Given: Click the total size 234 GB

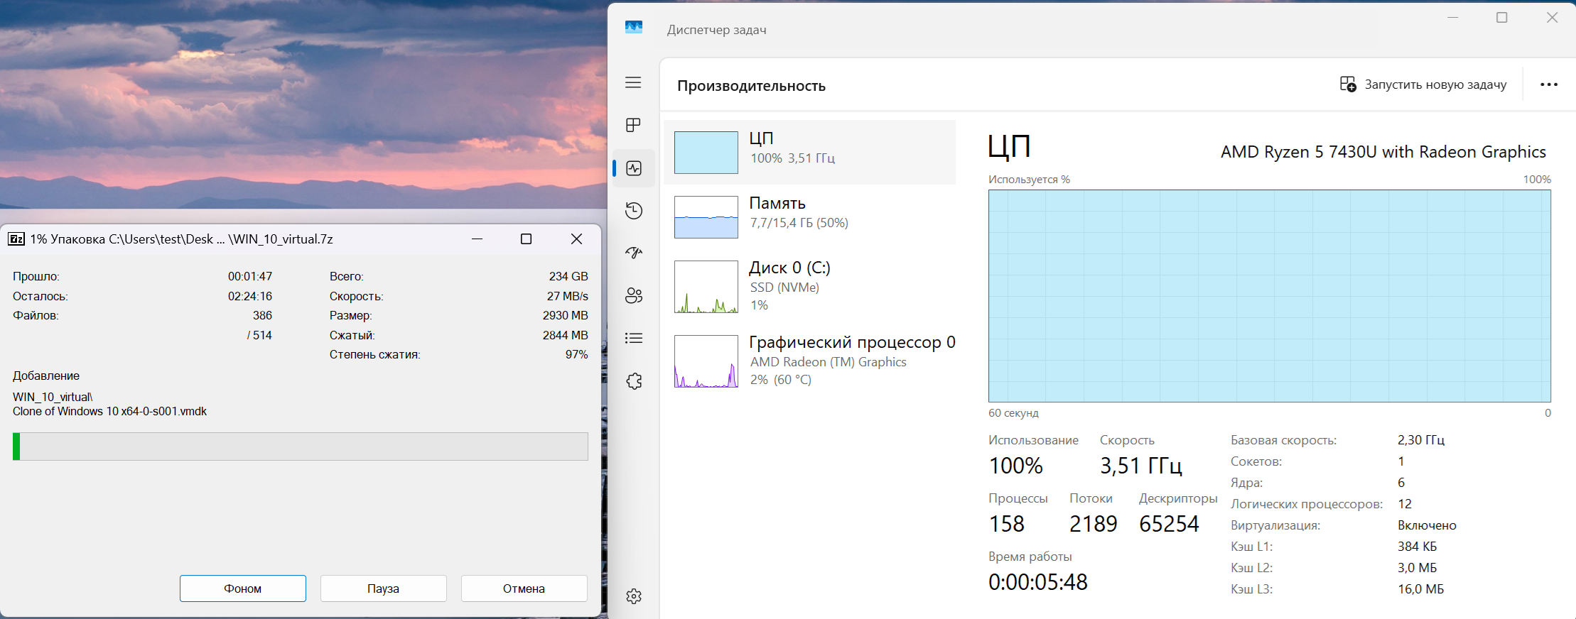Looking at the screenshot, I should (568, 276).
